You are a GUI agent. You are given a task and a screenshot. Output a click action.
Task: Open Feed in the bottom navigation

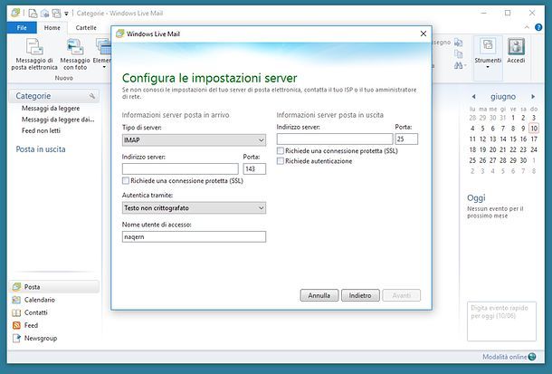click(x=25, y=325)
